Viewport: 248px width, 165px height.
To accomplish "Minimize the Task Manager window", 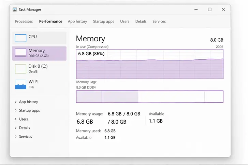I will (196, 10).
